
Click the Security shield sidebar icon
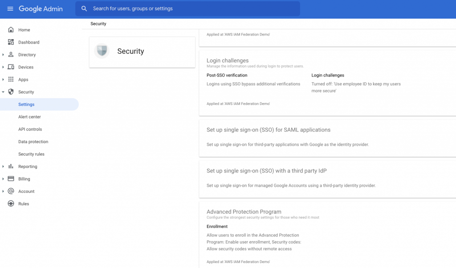(11, 92)
